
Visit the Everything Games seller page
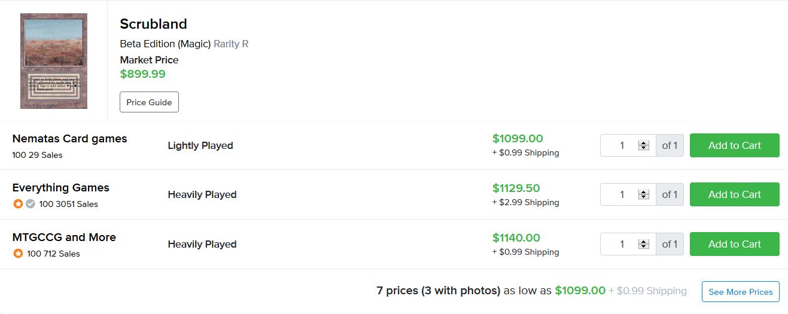pyautogui.click(x=60, y=188)
